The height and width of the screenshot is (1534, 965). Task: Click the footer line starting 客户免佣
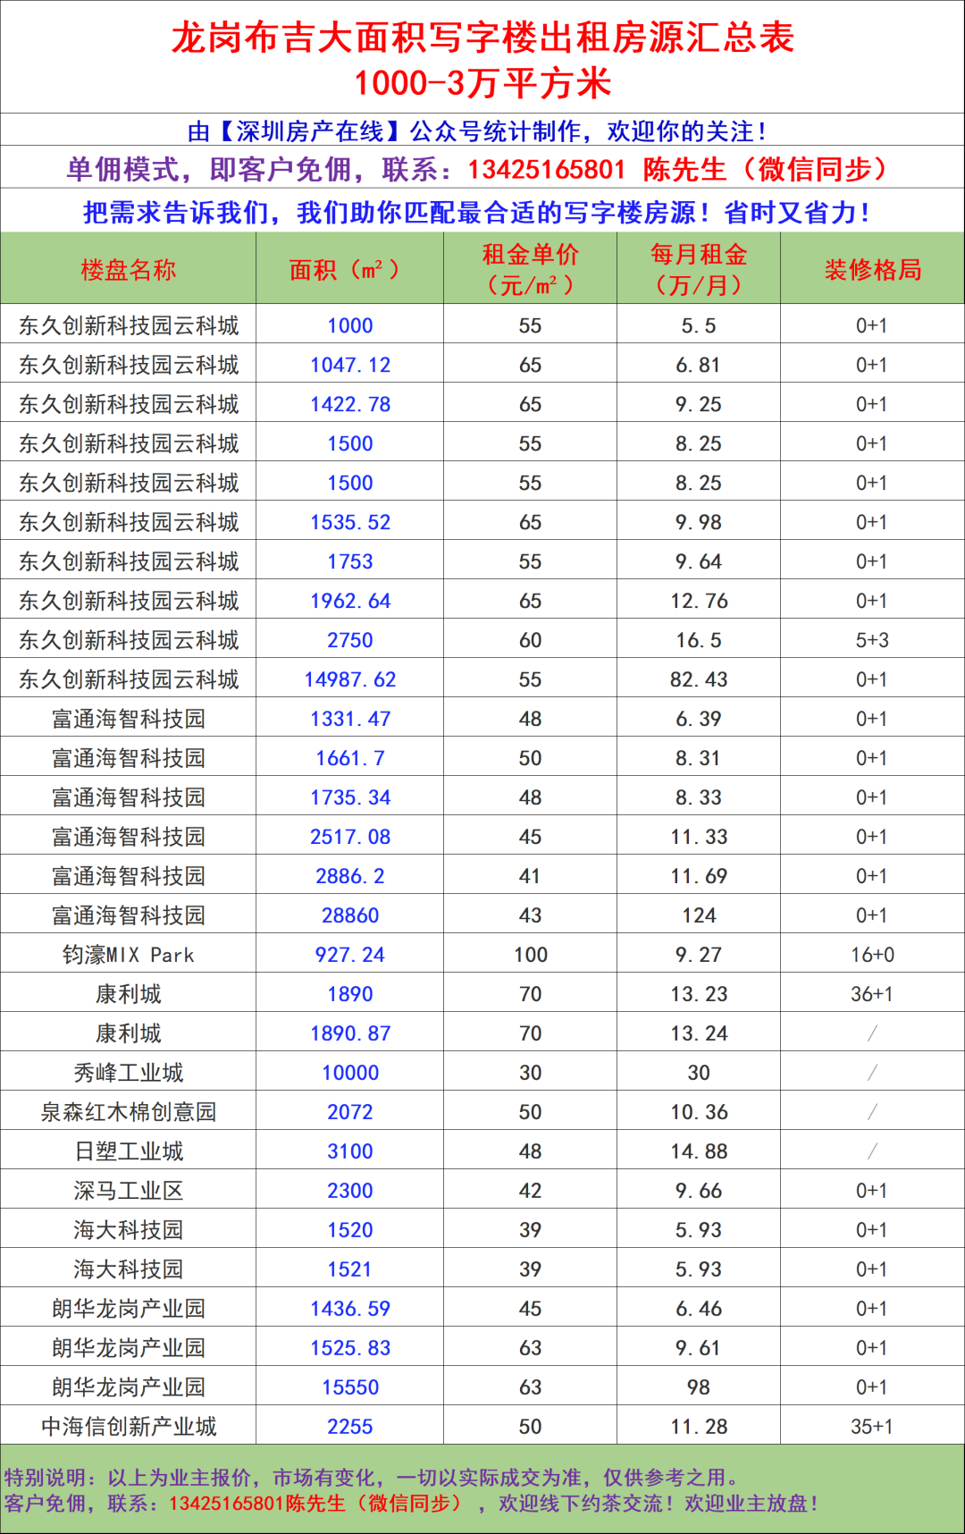pyautogui.click(x=412, y=1504)
